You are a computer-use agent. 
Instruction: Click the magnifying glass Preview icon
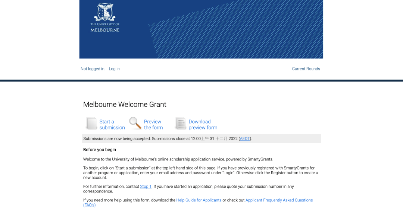[x=135, y=123]
